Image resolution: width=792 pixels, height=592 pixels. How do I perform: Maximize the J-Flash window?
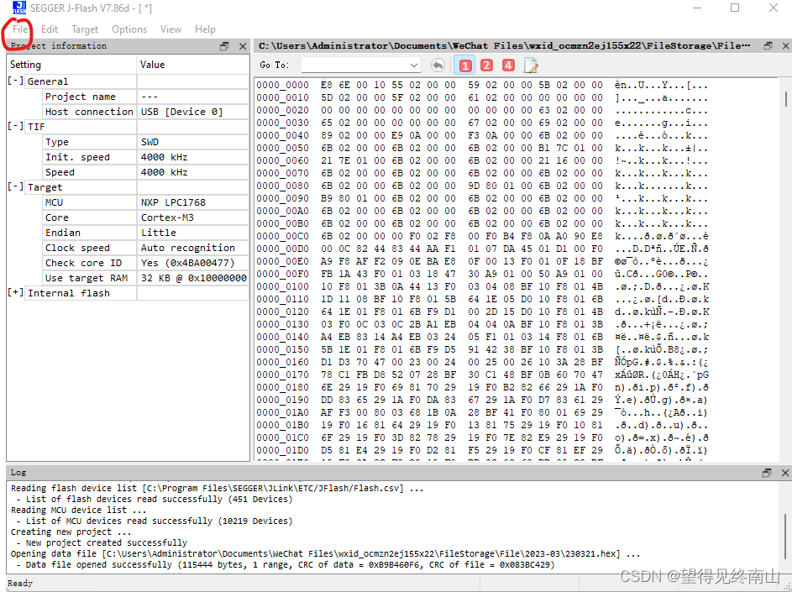pos(735,8)
